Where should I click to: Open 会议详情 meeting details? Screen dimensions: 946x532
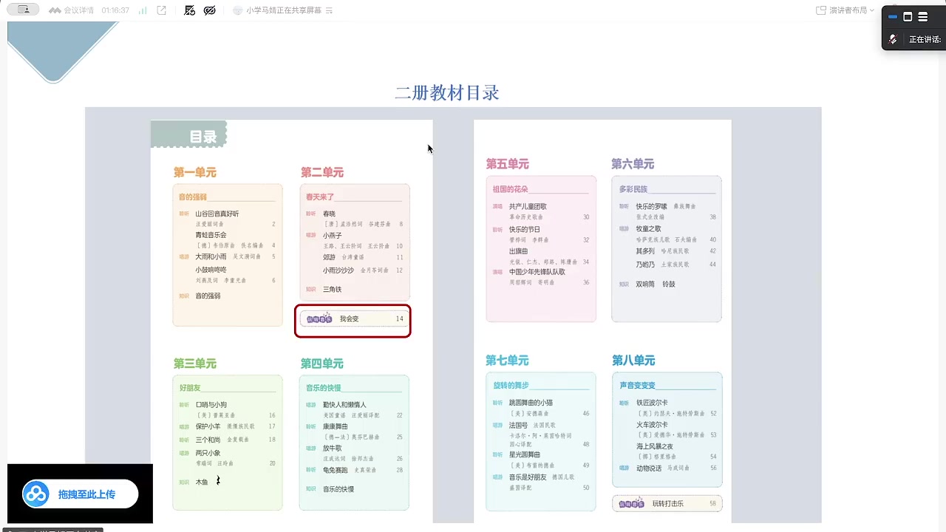(72, 10)
